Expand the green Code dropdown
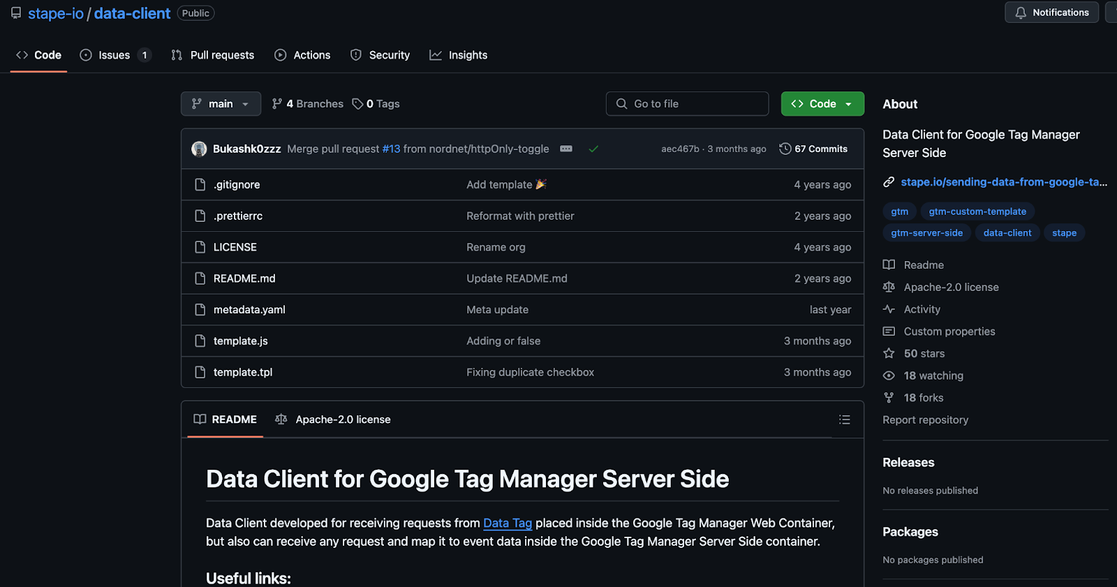 (822, 104)
